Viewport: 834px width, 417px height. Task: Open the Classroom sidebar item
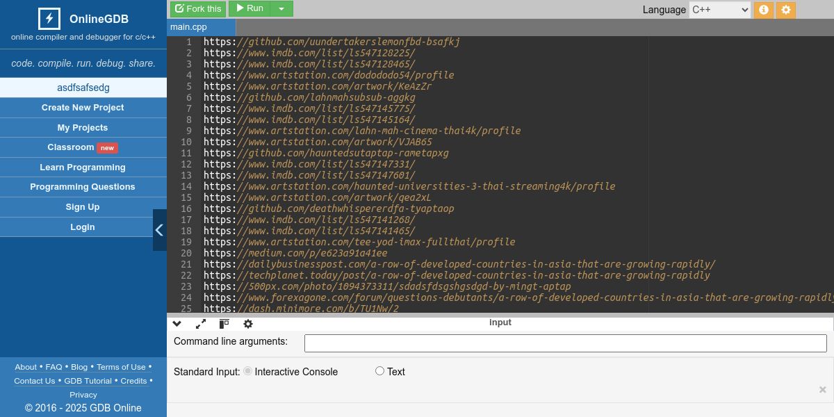tap(83, 147)
